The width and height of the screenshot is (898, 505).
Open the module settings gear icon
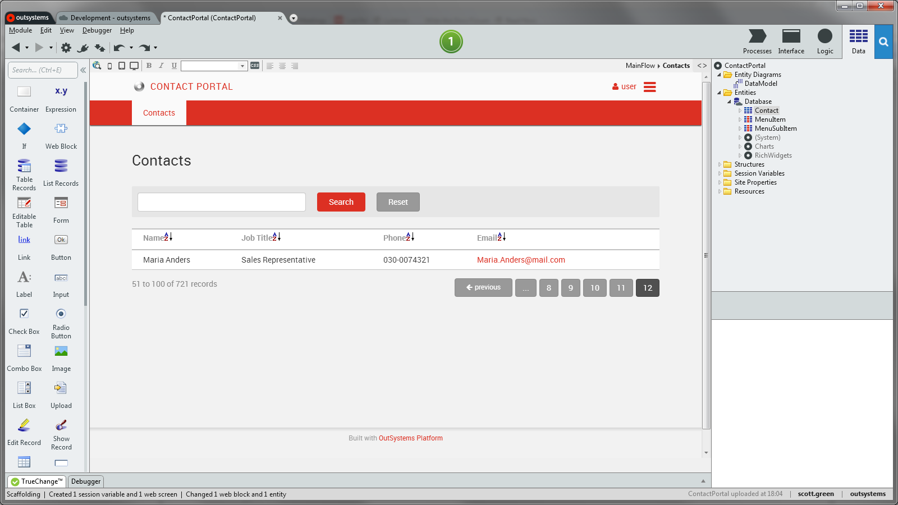click(66, 48)
